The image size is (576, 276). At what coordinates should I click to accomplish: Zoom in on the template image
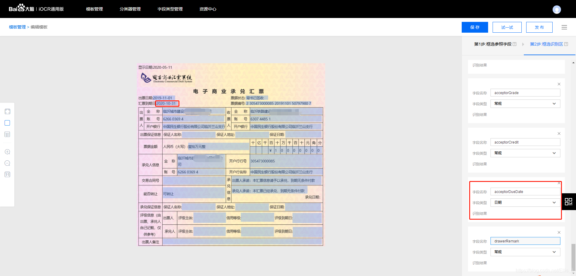(x=7, y=152)
